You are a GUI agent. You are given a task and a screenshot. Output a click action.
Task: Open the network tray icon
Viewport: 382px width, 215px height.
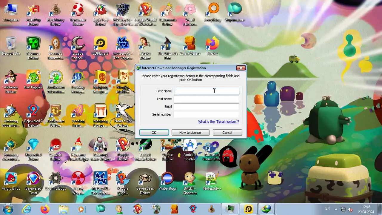pyautogui.click(x=344, y=209)
